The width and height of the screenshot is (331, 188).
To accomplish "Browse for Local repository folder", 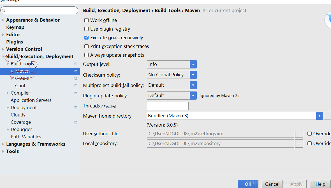I will pyautogui.click(x=299, y=144).
